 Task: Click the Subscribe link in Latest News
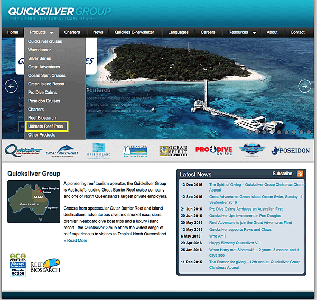tap(282, 174)
